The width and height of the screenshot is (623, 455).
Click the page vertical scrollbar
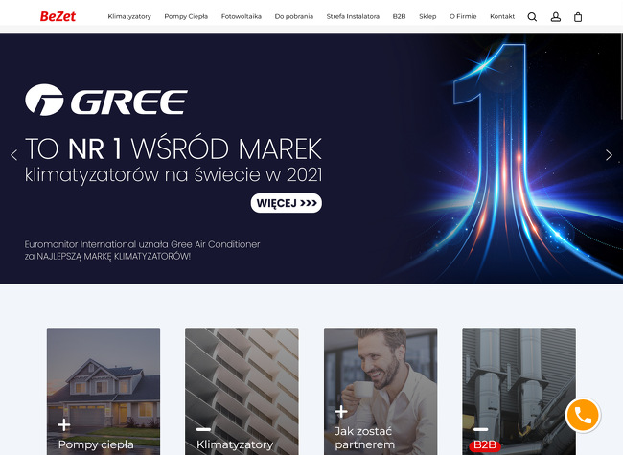[621, 76]
